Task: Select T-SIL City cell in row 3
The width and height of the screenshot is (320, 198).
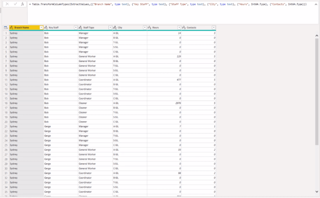Action: (x=130, y=42)
